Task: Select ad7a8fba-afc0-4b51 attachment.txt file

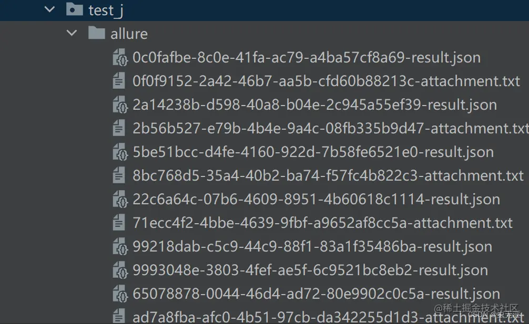Action: click(x=328, y=317)
